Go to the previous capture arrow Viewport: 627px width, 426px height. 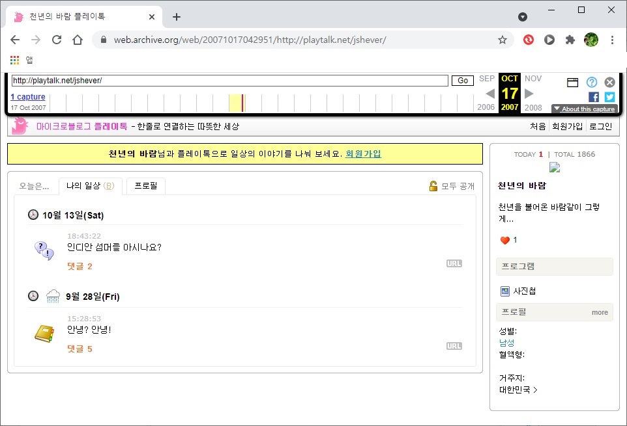coord(490,94)
